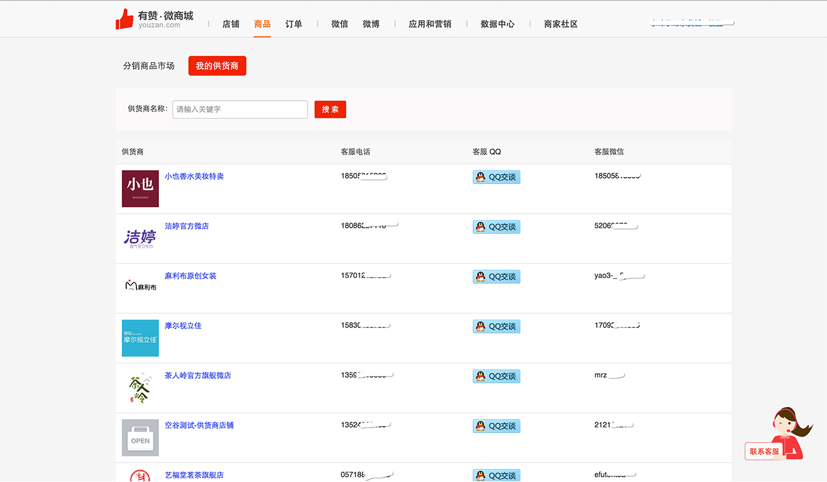The height and width of the screenshot is (482, 827).
Task: Click QQ交谈 icon for 麻利布原创女装
Action: (x=496, y=277)
